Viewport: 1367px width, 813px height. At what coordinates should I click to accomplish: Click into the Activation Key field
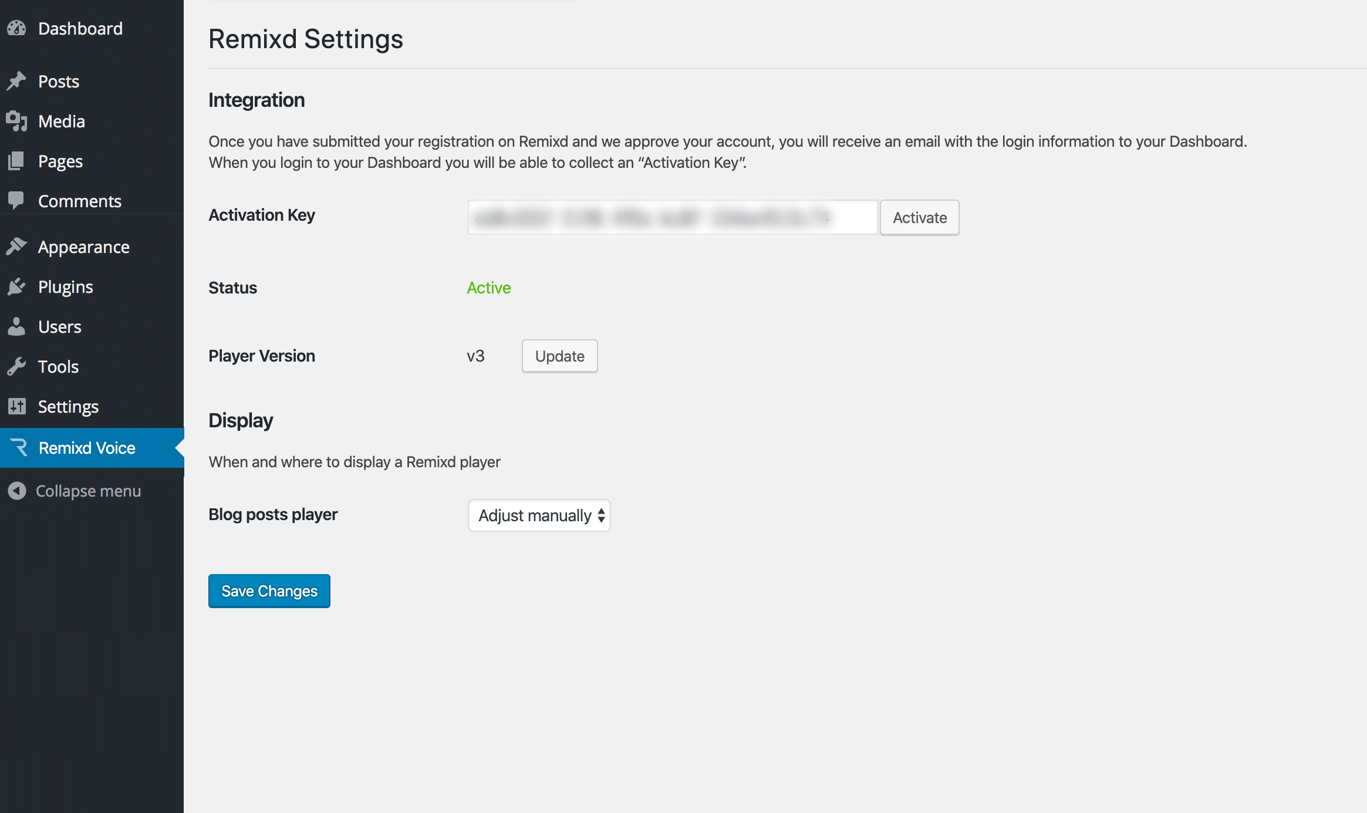[673, 218]
